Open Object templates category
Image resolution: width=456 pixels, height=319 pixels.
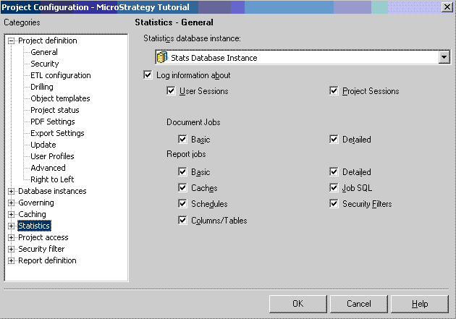(x=61, y=99)
